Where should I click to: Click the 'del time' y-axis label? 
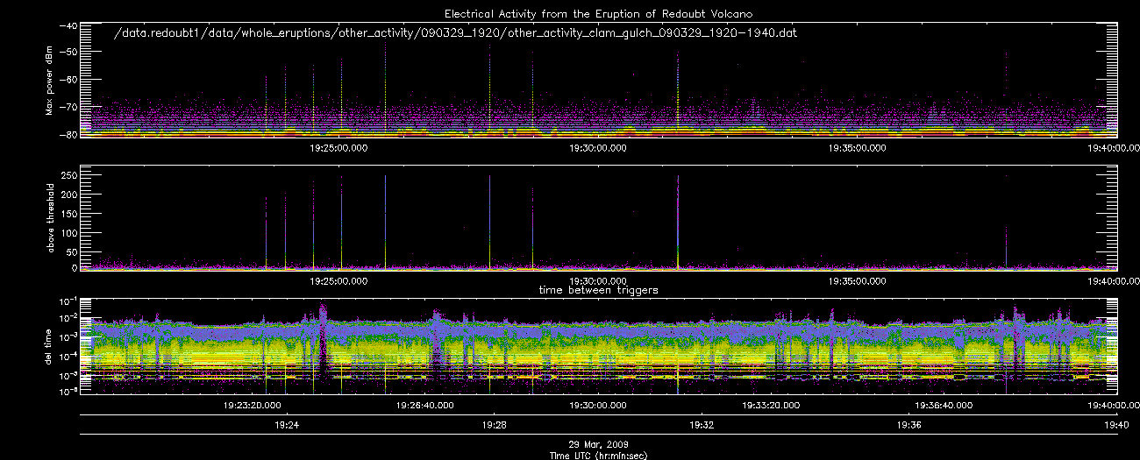click(50, 346)
